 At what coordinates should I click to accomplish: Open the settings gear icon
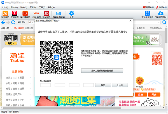71,14
